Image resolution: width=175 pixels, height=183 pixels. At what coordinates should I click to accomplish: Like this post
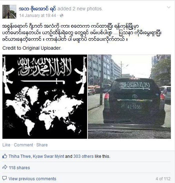pos(6,145)
